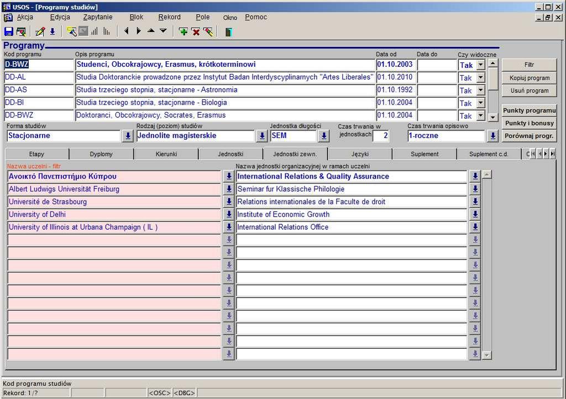Image resolution: width=566 pixels, height=399 pixels.
Task: Go to previous block with left arrow
Action: (126, 31)
